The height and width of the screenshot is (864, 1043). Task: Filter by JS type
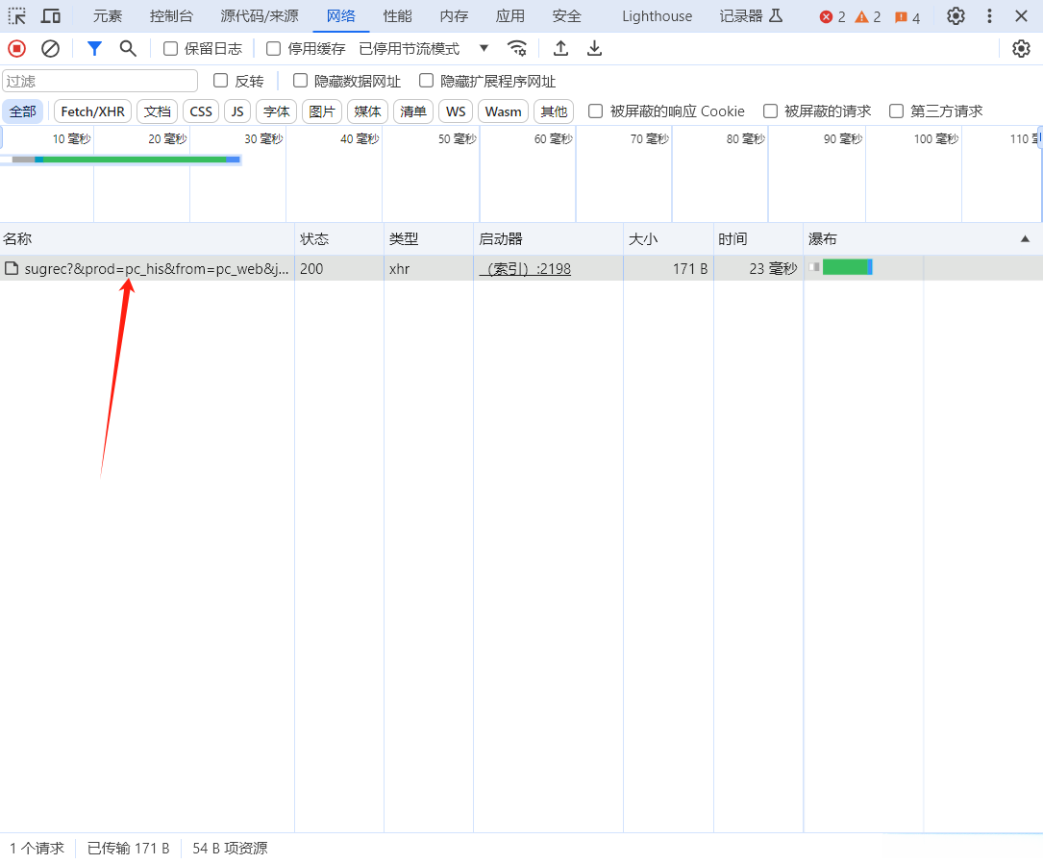point(237,111)
